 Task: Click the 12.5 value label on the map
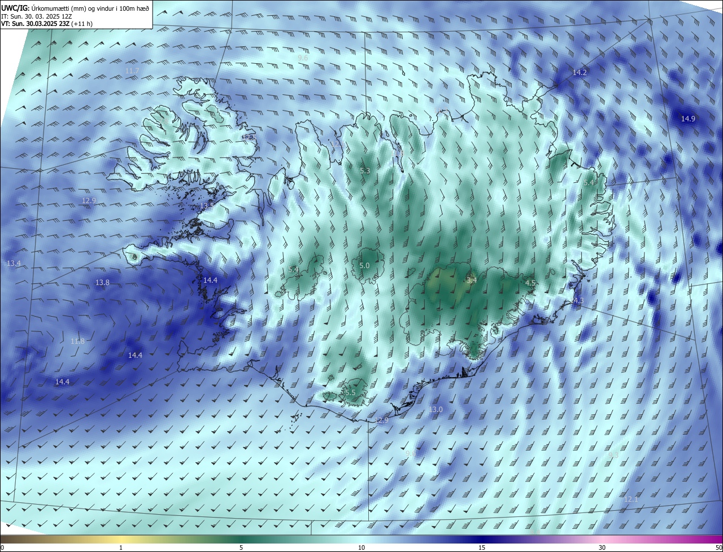[x=250, y=137]
